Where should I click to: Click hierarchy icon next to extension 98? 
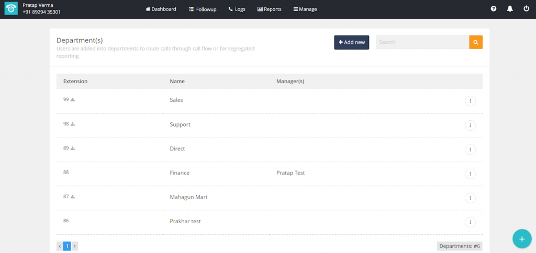(x=72, y=124)
